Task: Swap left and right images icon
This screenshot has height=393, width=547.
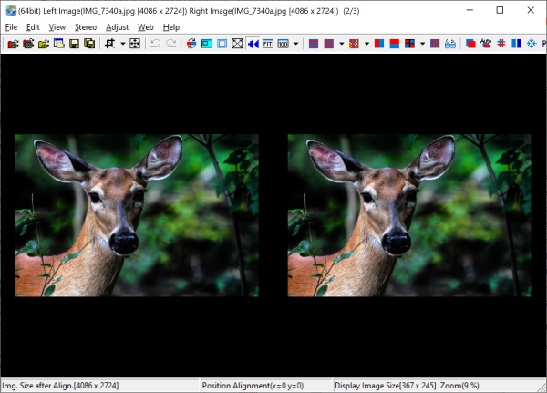Action: coord(191,44)
